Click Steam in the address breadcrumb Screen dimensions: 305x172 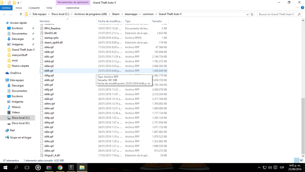tap(116, 14)
